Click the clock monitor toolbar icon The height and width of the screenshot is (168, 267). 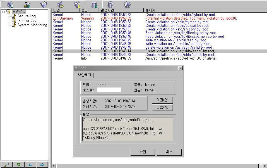pos(10,4)
